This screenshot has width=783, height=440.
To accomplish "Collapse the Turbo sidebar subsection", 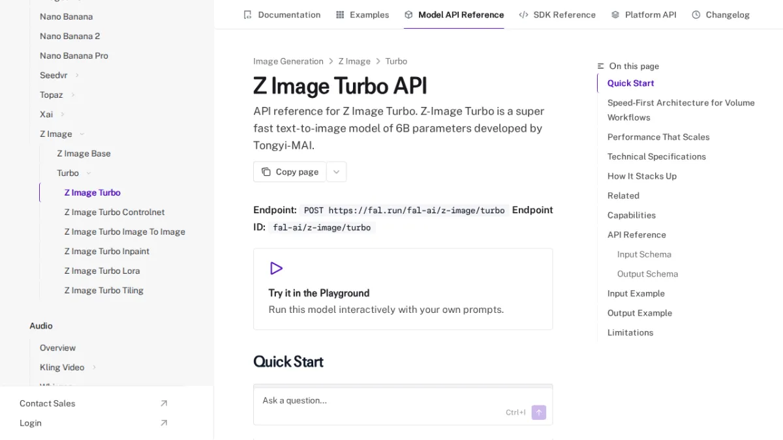I will point(89,173).
